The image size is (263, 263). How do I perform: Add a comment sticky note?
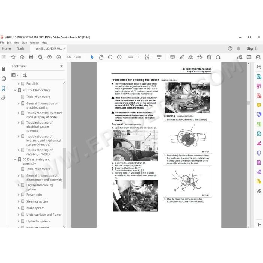point(172,57)
